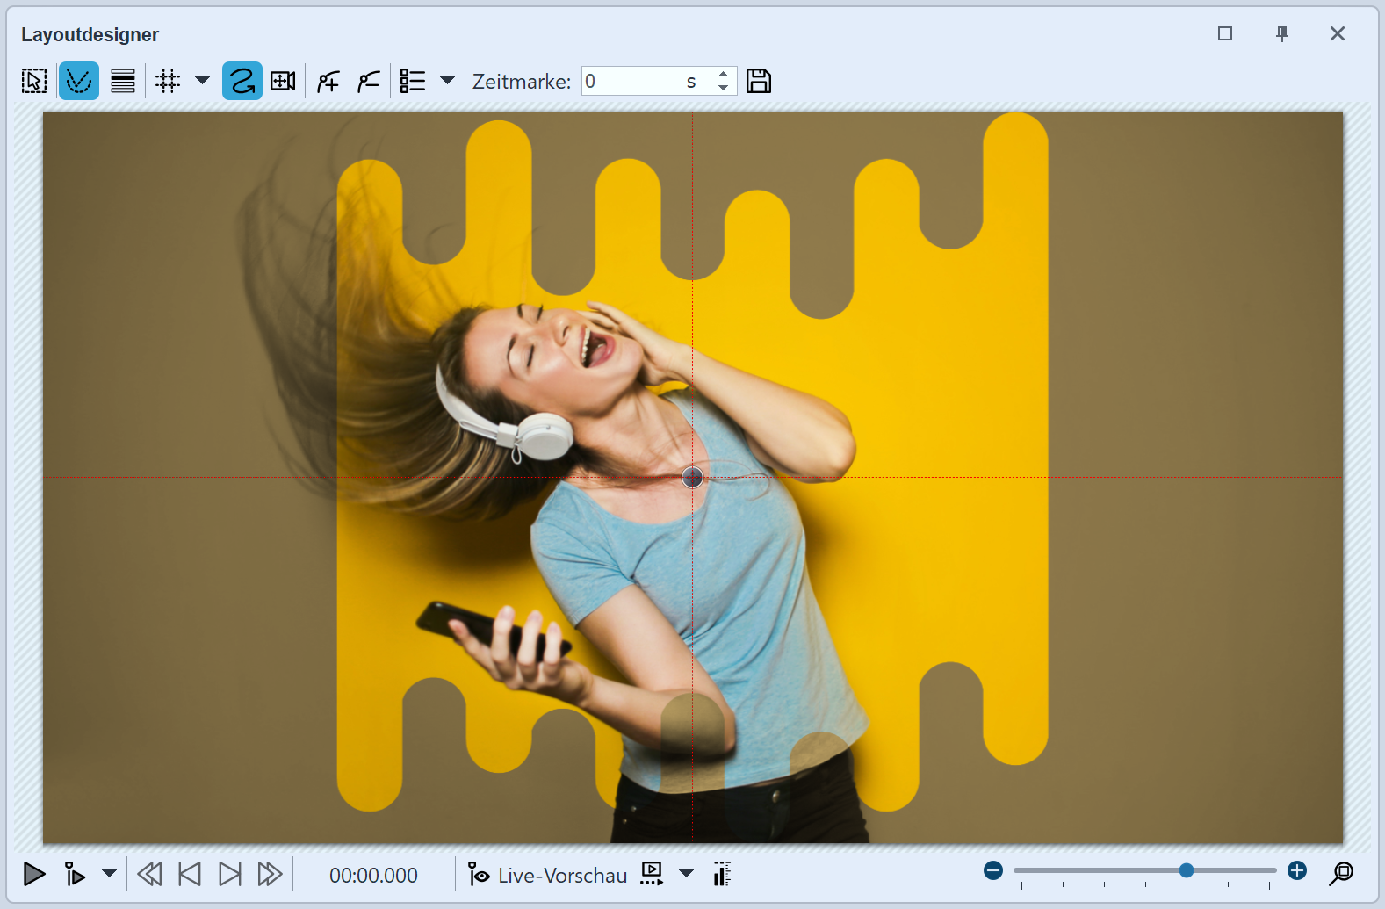Open the grid options dropdown arrow
Viewport: 1385px width, 909px height.
coord(202,81)
